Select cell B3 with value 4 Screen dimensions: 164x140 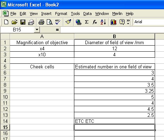(114, 55)
